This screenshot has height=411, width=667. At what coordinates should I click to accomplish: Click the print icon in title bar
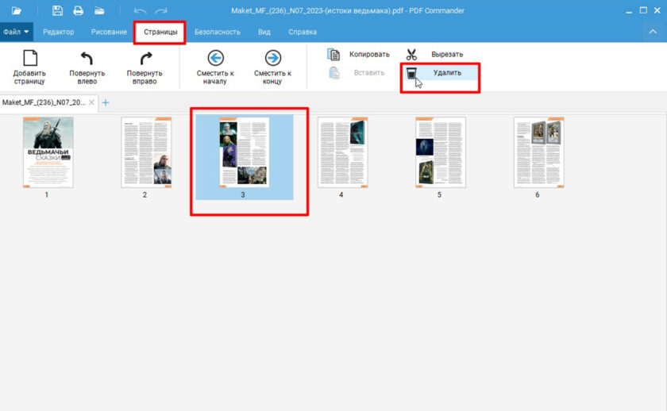click(79, 10)
